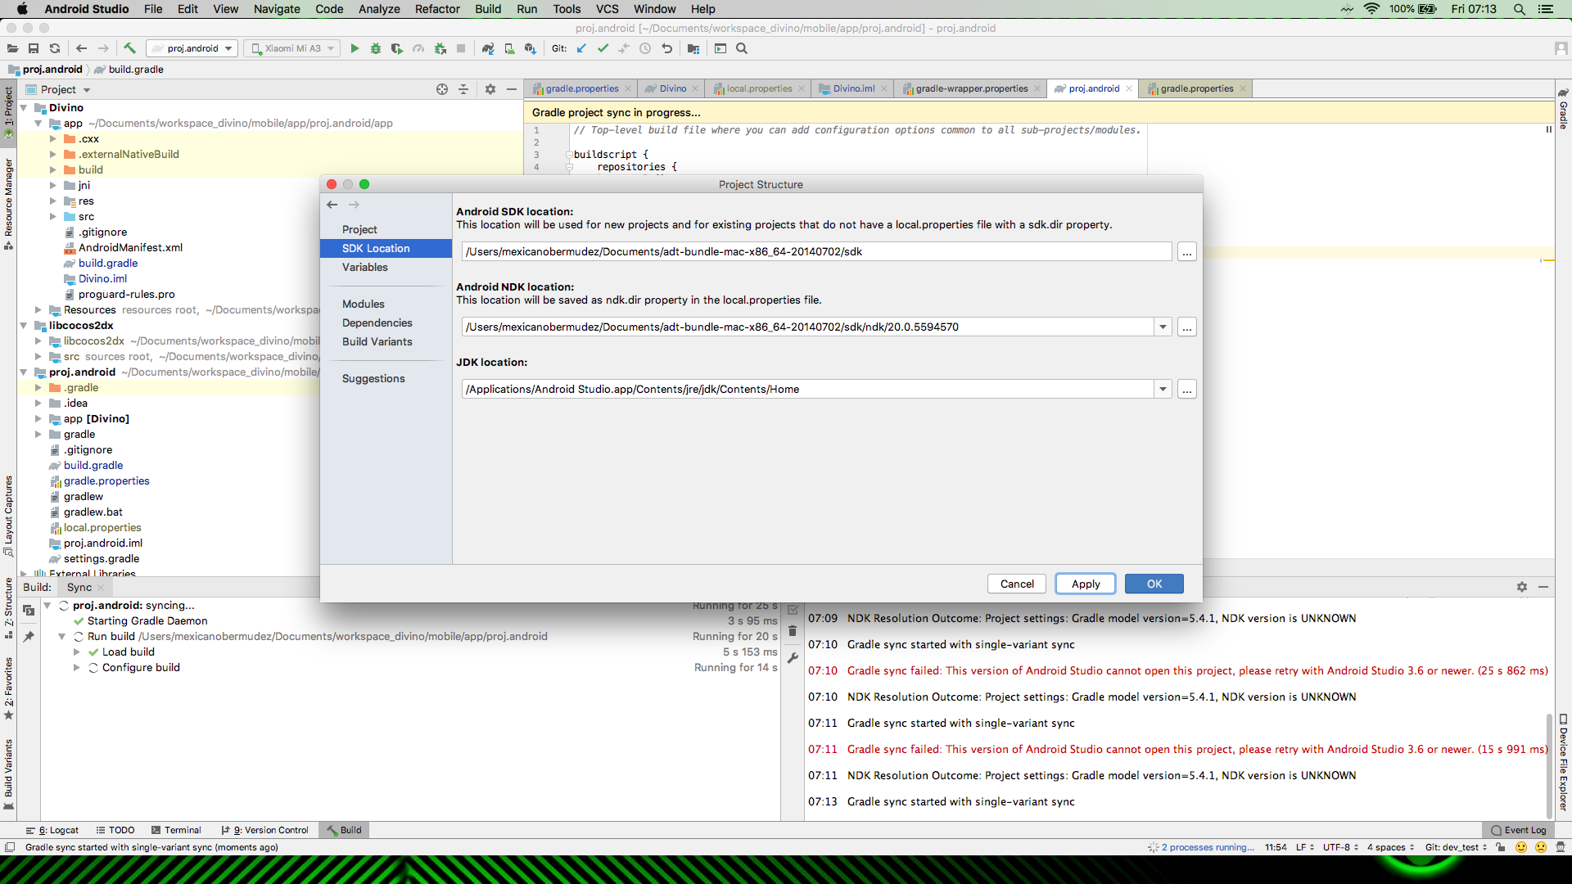
Task: Click the Android SDK location path field
Action: [815, 251]
